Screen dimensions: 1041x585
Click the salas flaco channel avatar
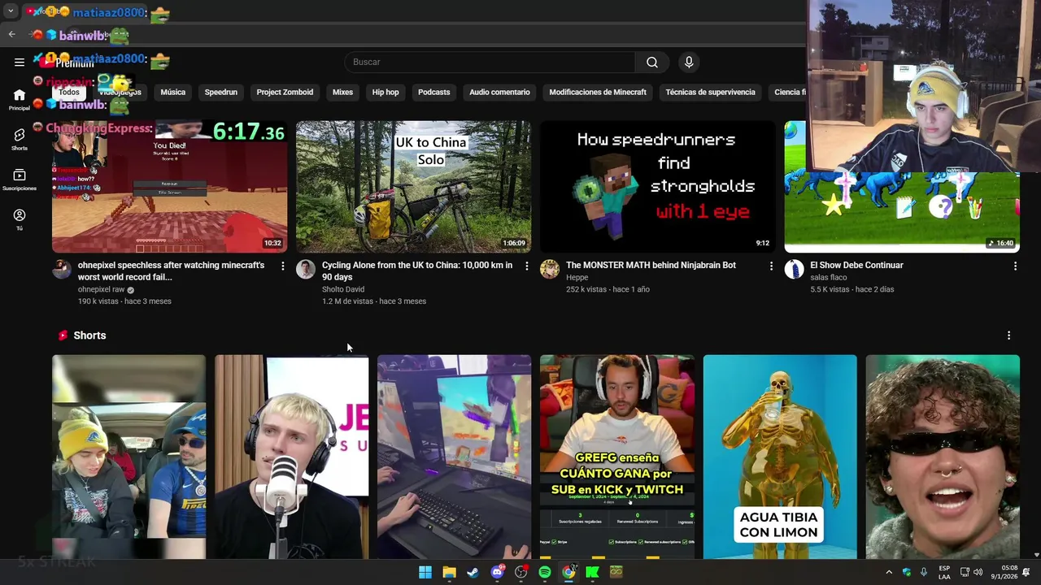point(794,270)
